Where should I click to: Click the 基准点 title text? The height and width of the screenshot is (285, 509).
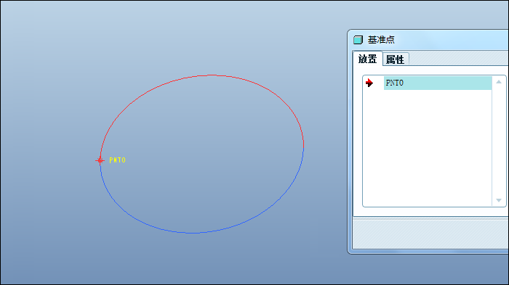pos(381,40)
